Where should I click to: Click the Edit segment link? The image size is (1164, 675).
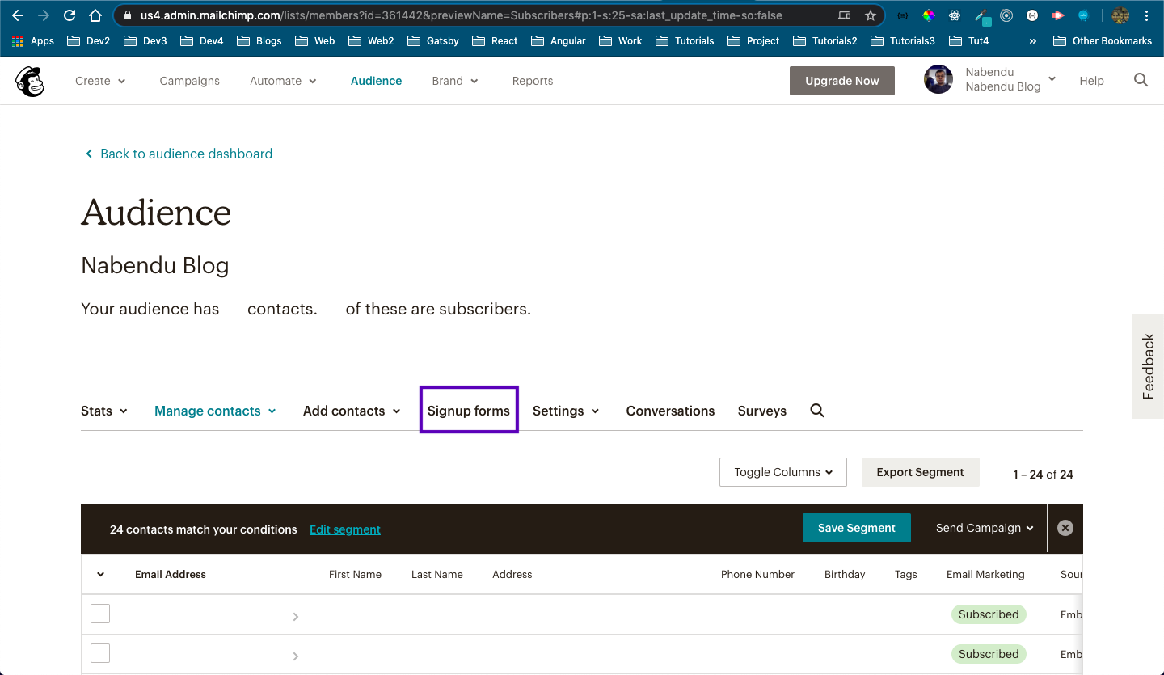tap(345, 529)
